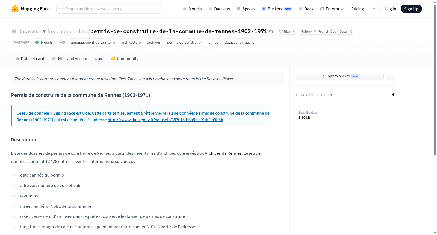Click the follower count of 6
437x235 pixels.
tap(351, 31)
